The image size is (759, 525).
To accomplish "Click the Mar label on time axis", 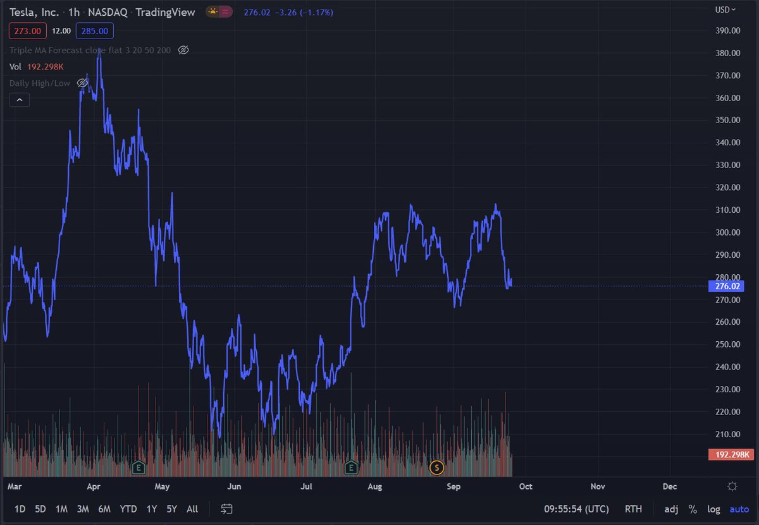I will coord(15,486).
